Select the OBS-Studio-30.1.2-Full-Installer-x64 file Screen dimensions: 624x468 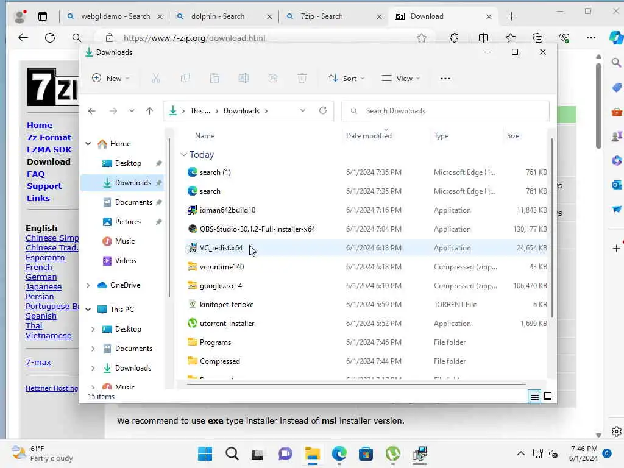257,229
